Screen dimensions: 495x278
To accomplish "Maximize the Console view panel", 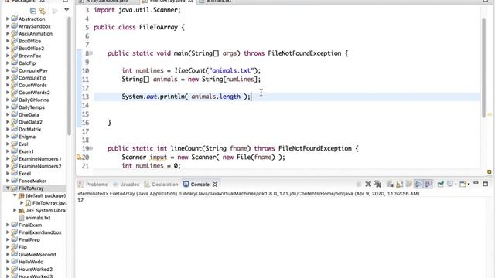I will (486, 184).
